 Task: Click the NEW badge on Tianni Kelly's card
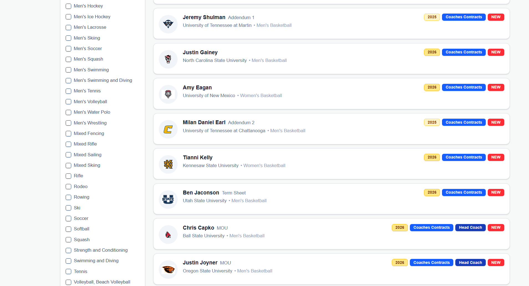click(496, 157)
